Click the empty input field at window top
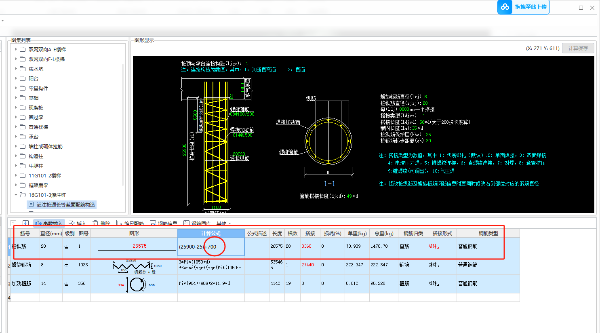The height and width of the screenshot is (333, 600). click(x=299, y=20)
